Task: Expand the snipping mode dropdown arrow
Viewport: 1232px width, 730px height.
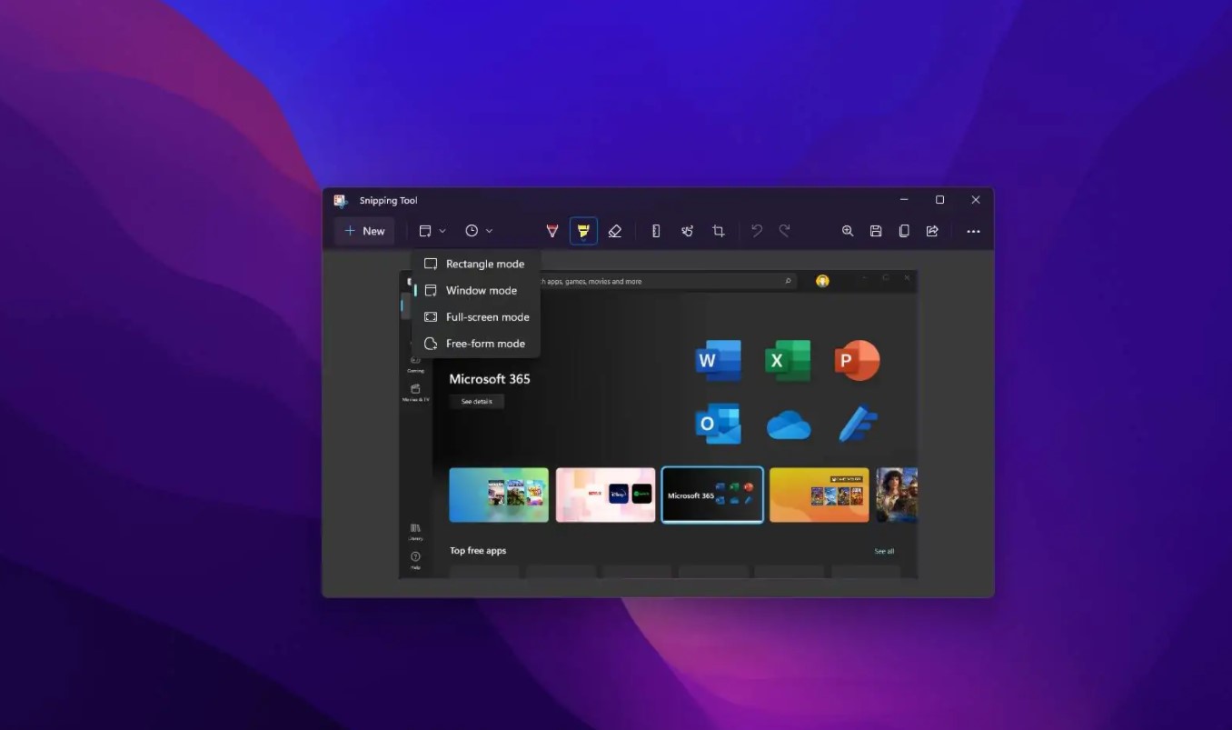Action: click(443, 230)
